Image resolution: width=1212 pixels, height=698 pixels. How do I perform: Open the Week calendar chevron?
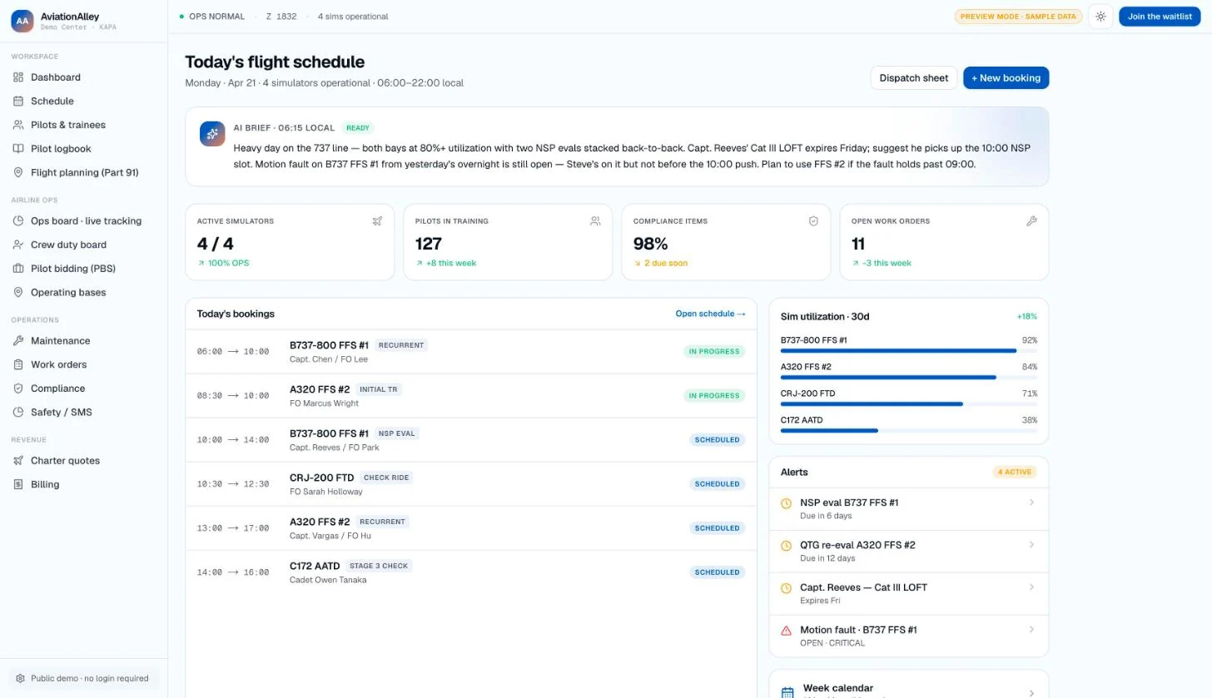pyautogui.click(x=1031, y=692)
